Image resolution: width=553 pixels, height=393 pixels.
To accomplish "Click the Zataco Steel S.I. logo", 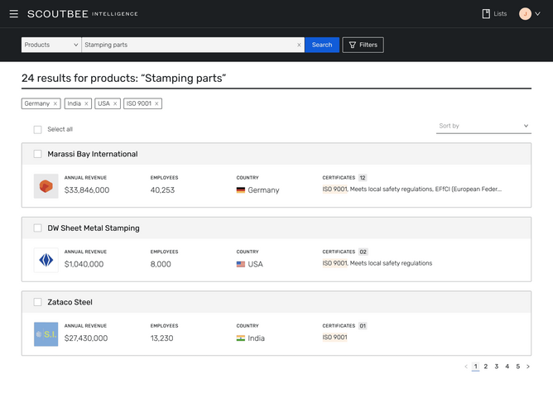I will point(46,334).
